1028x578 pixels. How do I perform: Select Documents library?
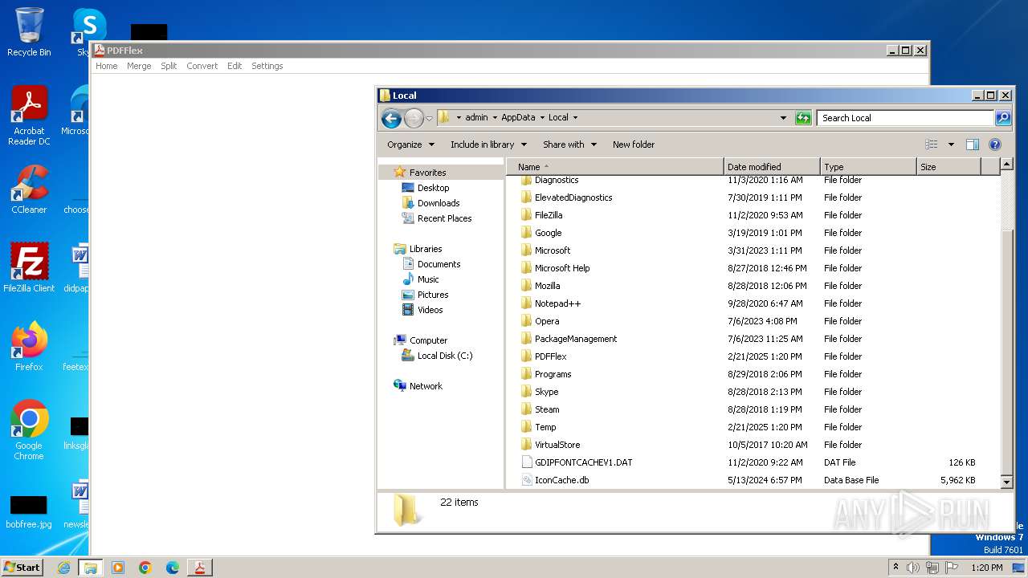pos(439,264)
